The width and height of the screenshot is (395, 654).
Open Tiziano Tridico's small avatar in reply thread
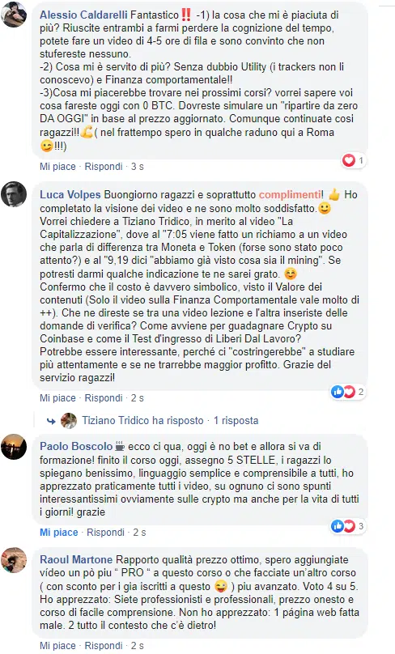69,420
